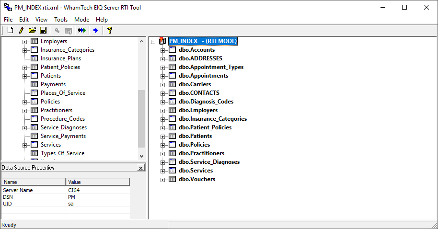Select the dbo.Practitioners tree item
Viewport: 438px width, 229px height.
pos(201,153)
